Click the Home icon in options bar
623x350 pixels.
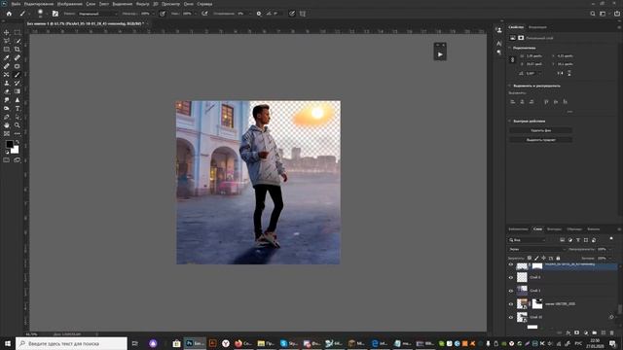click(9, 14)
